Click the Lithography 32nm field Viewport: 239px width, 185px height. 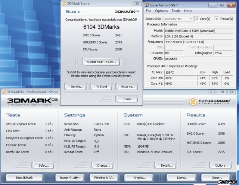(223, 53)
